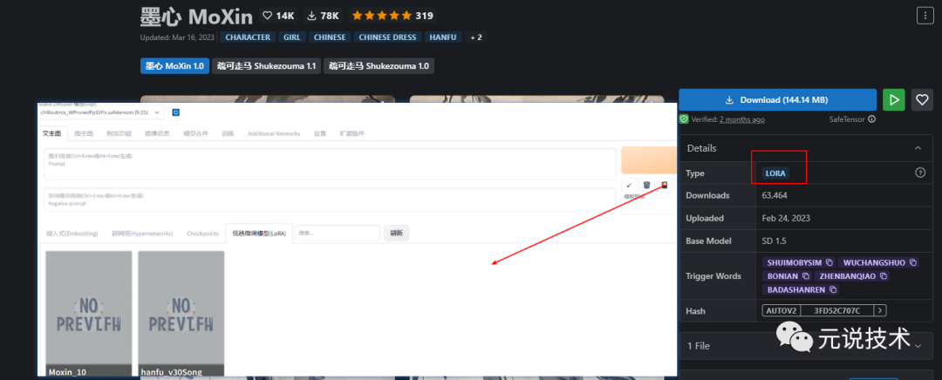Show the +2 additional tags
This screenshot has width=942, height=380.
coord(476,37)
